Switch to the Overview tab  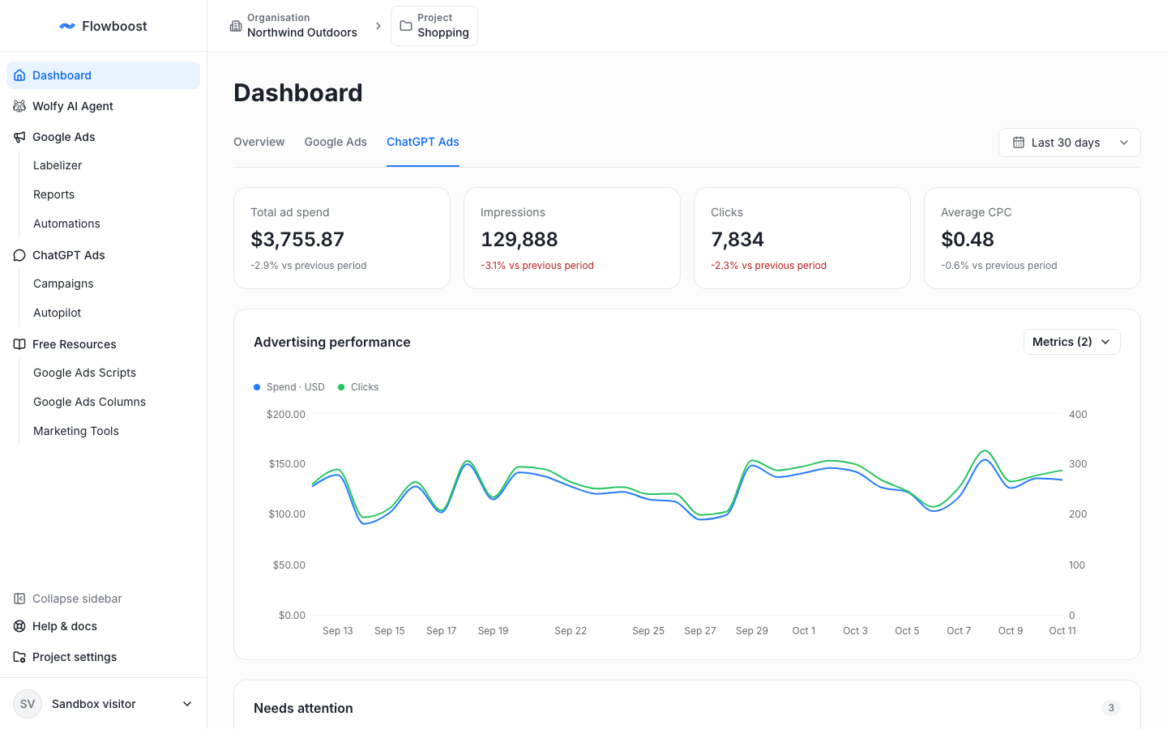coord(259,142)
